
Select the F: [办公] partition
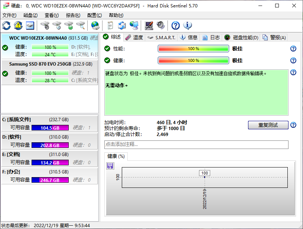pos(50,176)
